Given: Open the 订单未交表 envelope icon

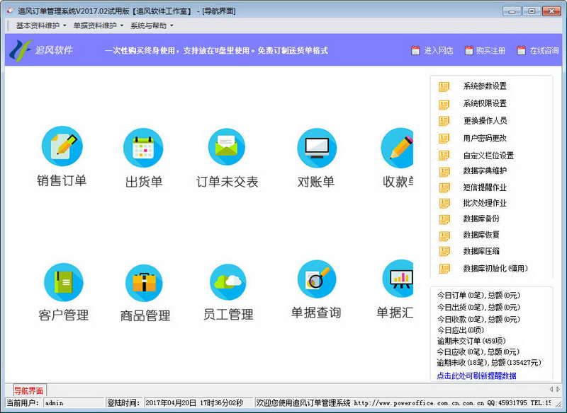Looking at the screenshot, I should coord(227,147).
